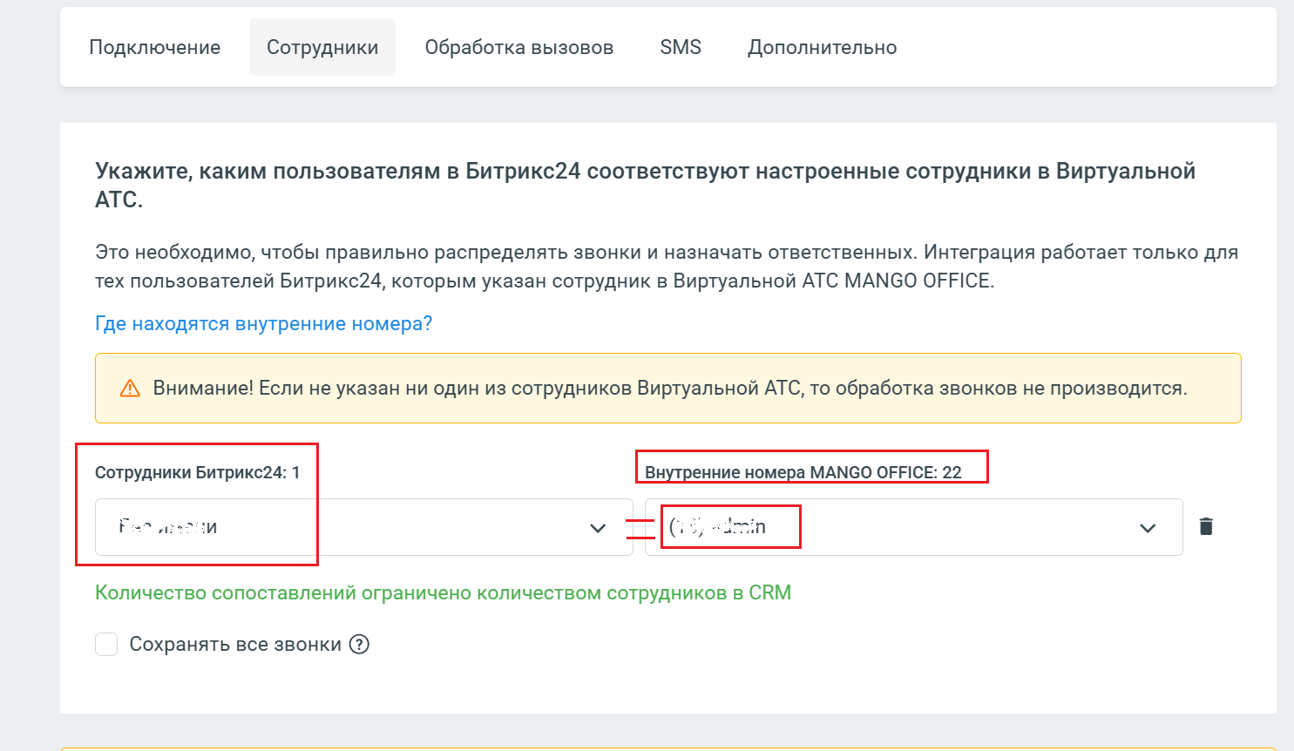This screenshot has width=1294, height=751.
Task: Click the Внимание warning banner text
Action: coord(669,389)
